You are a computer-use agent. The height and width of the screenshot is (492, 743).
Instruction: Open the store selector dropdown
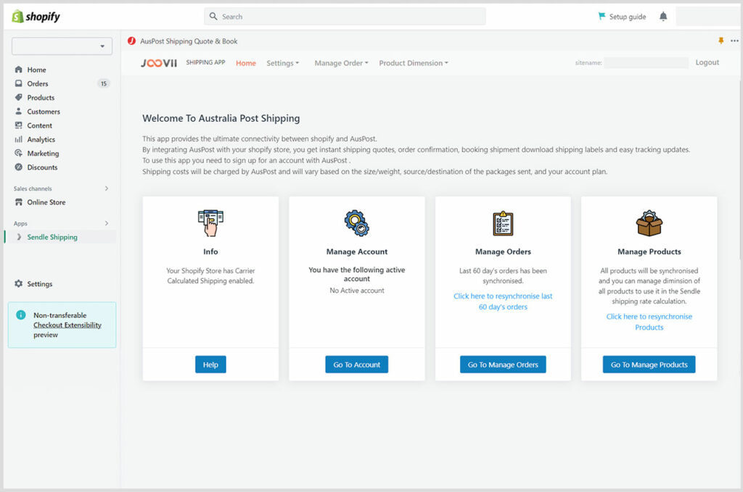pos(62,46)
